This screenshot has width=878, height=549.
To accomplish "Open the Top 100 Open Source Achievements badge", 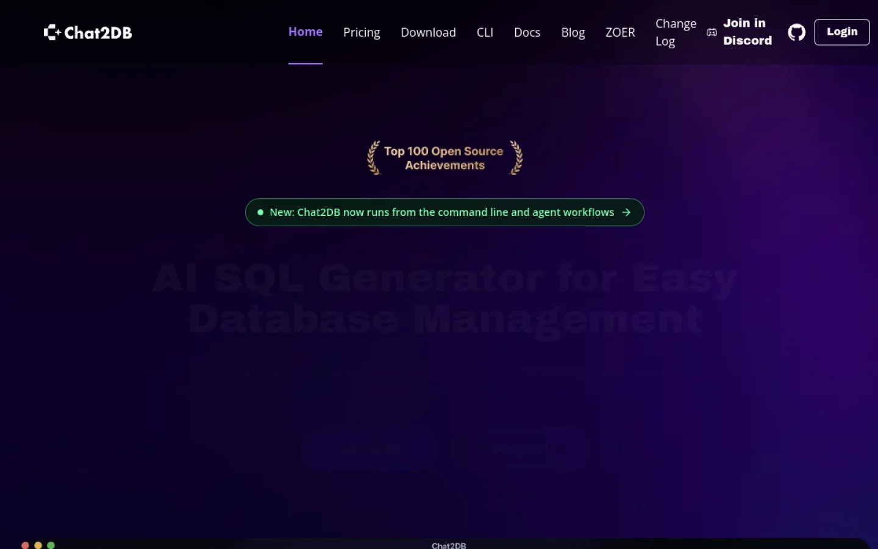I will click(x=444, y=158).
